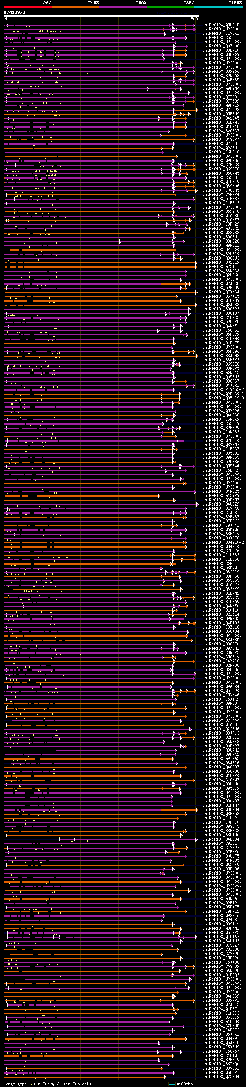Select subject label UniRef100_B9RLA3
Screen dimensions: 246x1087
pyautogui.click(x=221, y=76)
